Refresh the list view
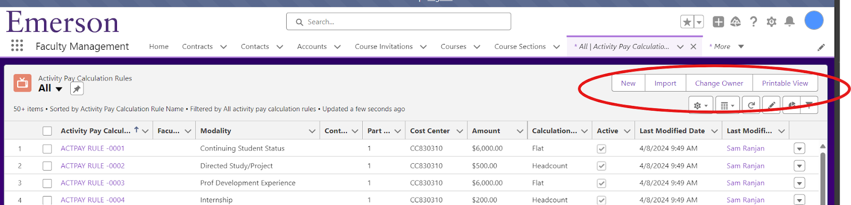This screenshot has width=851, height=205. (751, 105)
